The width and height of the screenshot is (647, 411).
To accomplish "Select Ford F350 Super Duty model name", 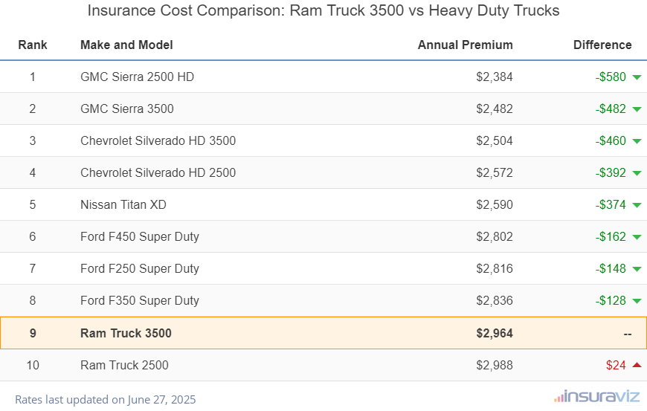I will point(140,300).
